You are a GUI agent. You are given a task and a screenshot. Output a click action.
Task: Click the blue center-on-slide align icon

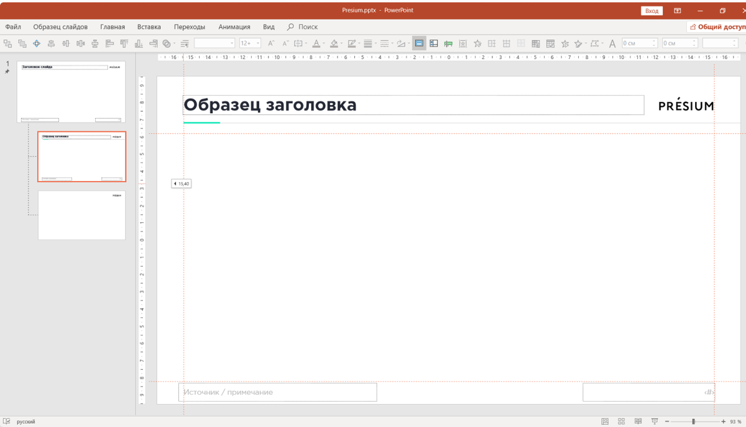tap(37, 43)
